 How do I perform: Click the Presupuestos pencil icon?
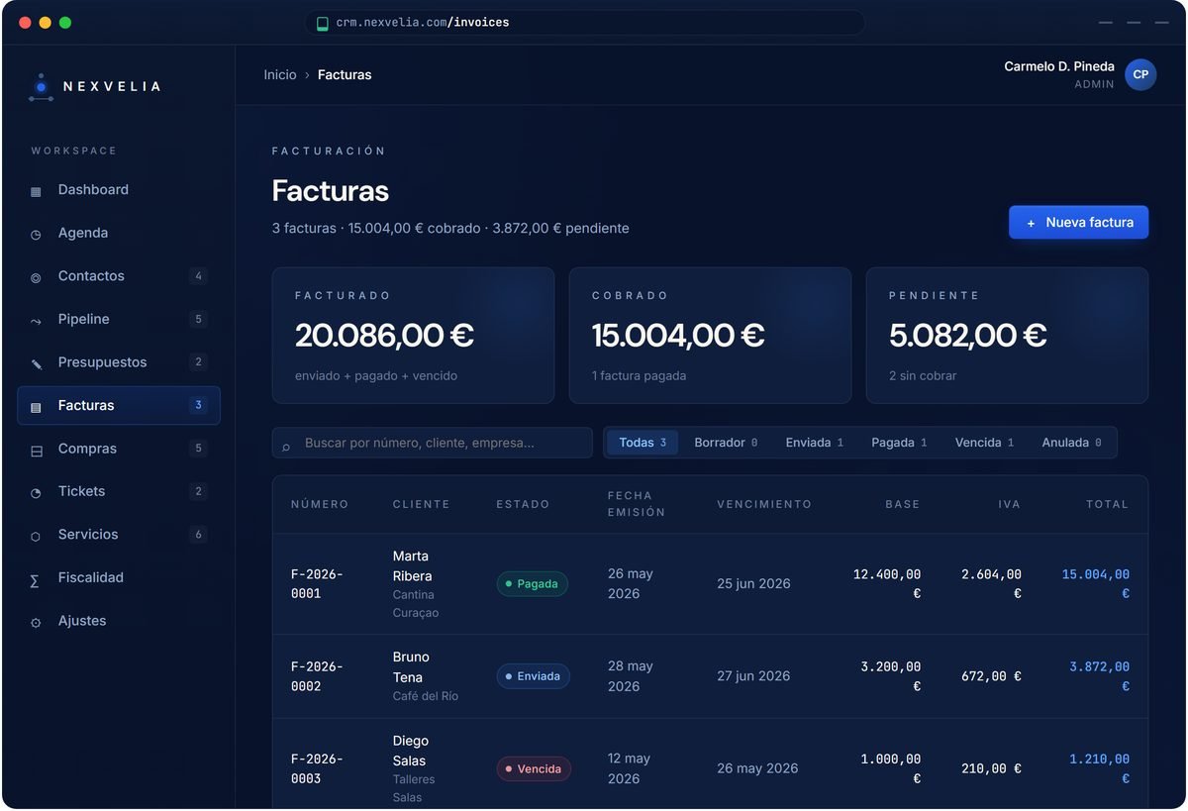coord(36,363)
